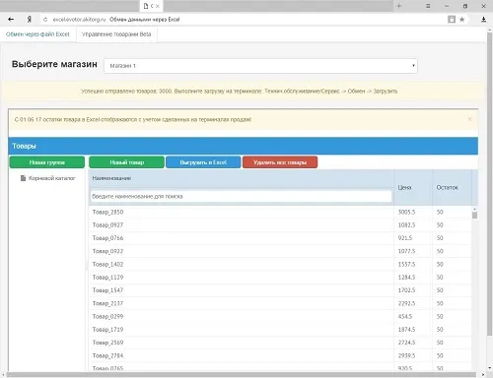Minimize the browser window
The width and height of the screenshot is (493, 378).
coord(447,6)
